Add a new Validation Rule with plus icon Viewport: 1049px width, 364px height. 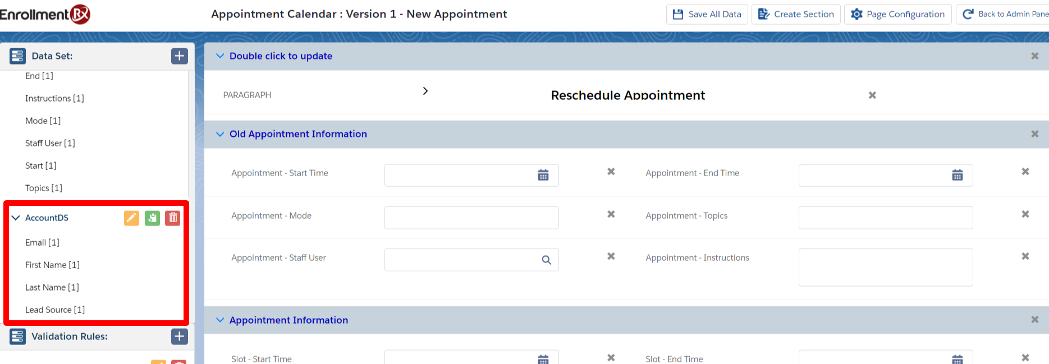pyautogui.click(x=179, y=337)
